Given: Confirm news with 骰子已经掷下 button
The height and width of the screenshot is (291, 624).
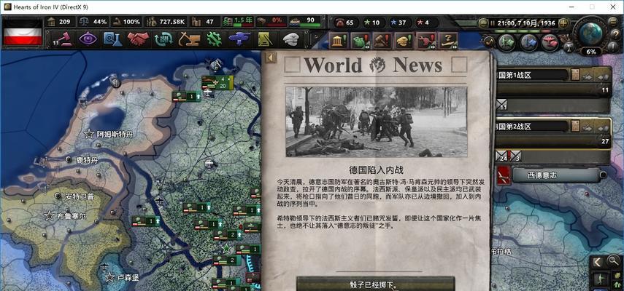Looking at the screenshot, I should coord(375,284).
